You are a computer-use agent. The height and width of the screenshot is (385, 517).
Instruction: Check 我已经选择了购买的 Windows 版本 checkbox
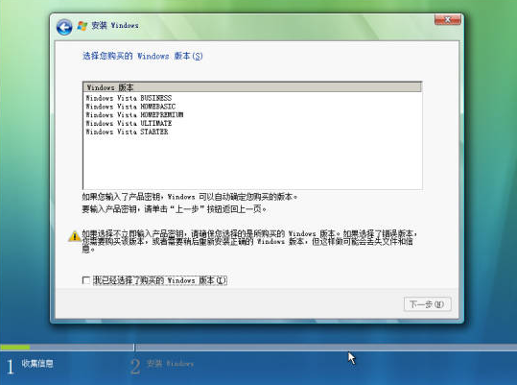coord(85,280)
